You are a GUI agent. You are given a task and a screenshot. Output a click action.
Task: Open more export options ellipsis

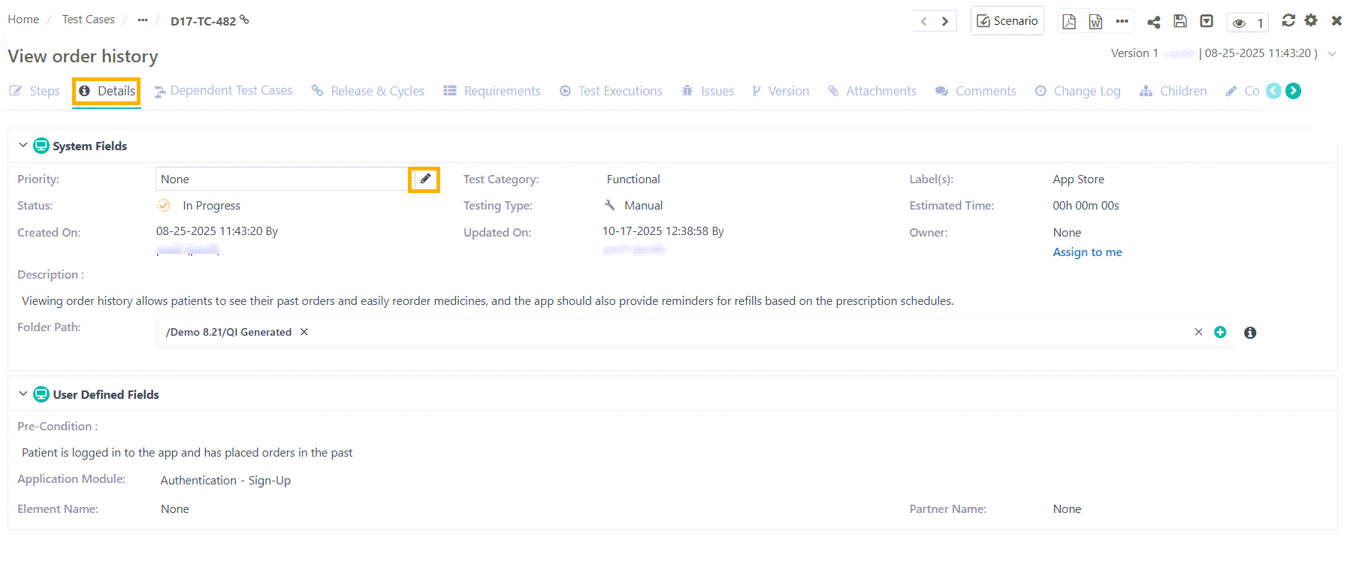pyautogui.click(x=1122, y=21)
